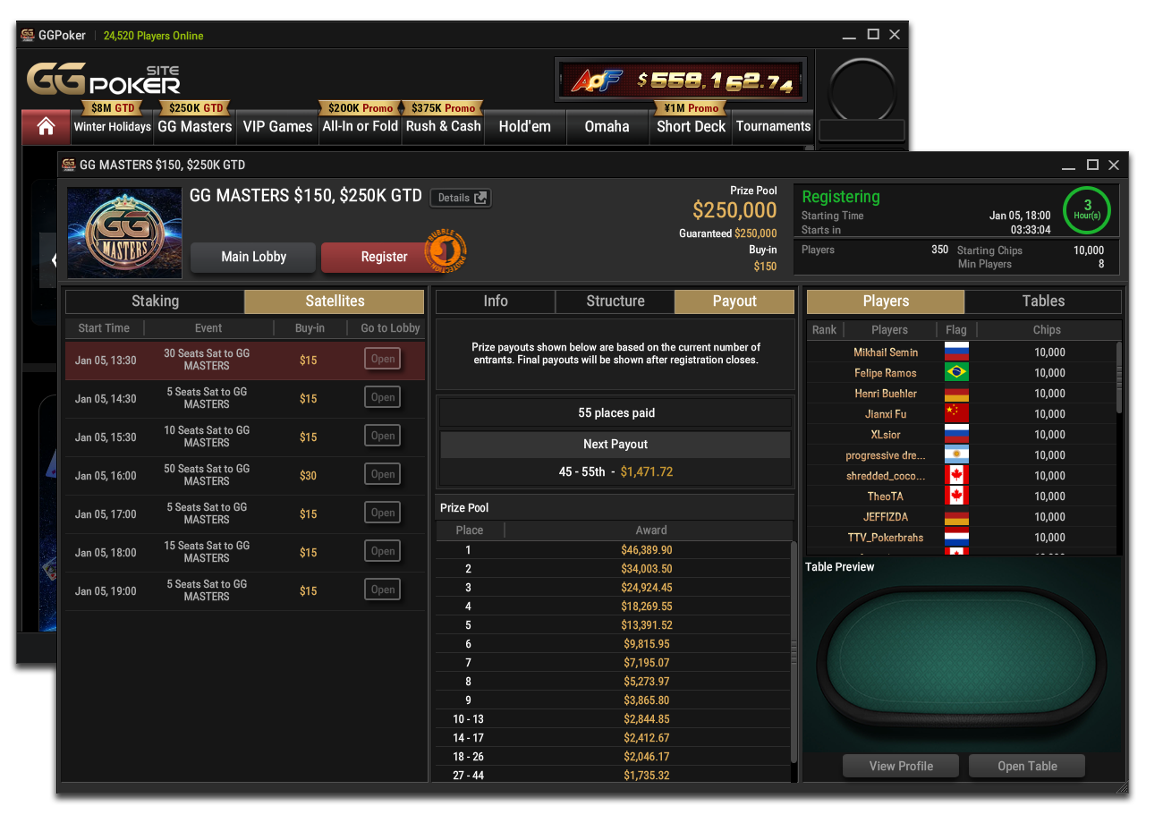Screen dimensions: 1163x823
Task: Select the Brazil flag beside Felipe Ramos
Action: point(956,373)
